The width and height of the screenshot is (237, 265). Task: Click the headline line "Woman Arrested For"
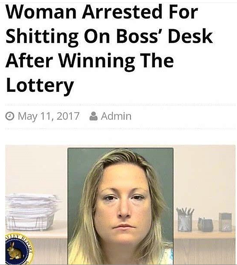[102, 12]
